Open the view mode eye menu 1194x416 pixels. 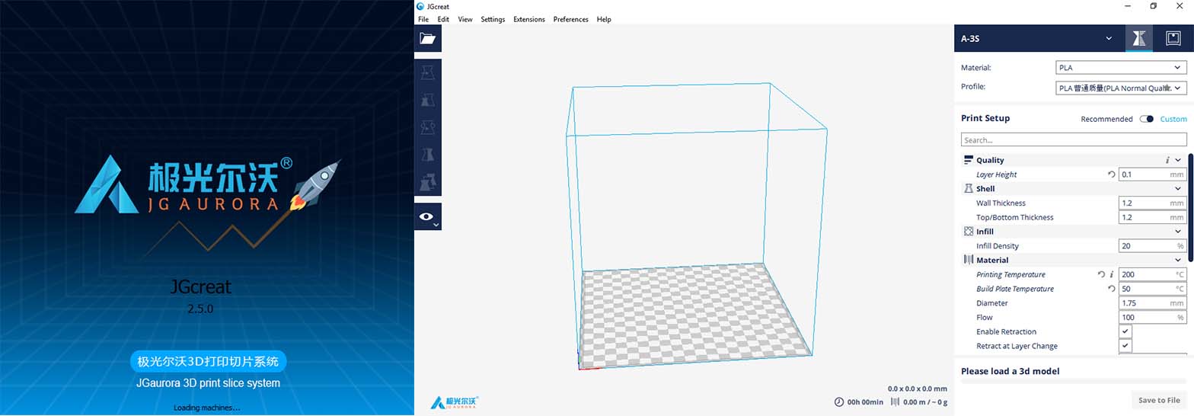click(428, 217)
